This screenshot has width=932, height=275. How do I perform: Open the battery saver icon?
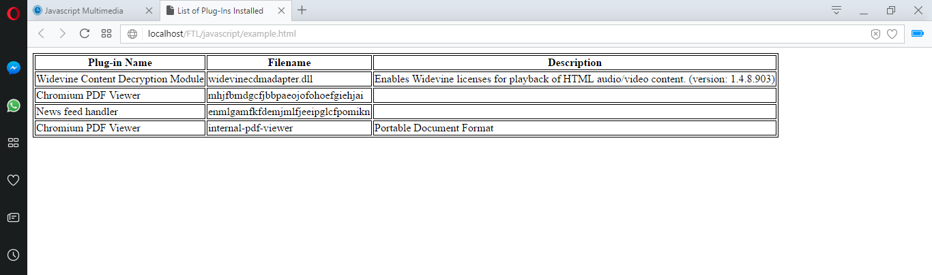918,33
